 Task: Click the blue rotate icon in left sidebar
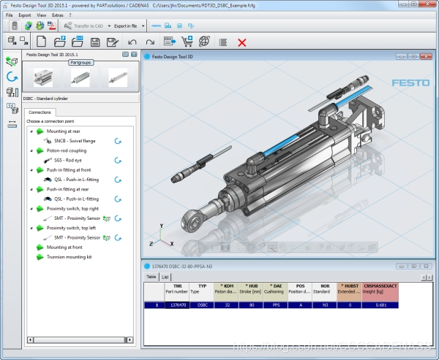point(12,77)
